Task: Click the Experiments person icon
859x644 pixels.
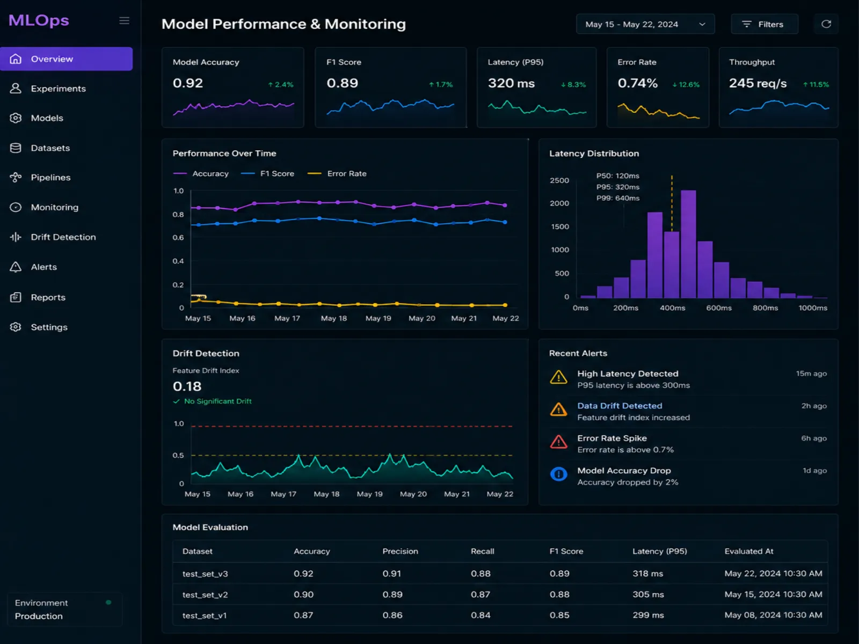Action: click(16, 89)
